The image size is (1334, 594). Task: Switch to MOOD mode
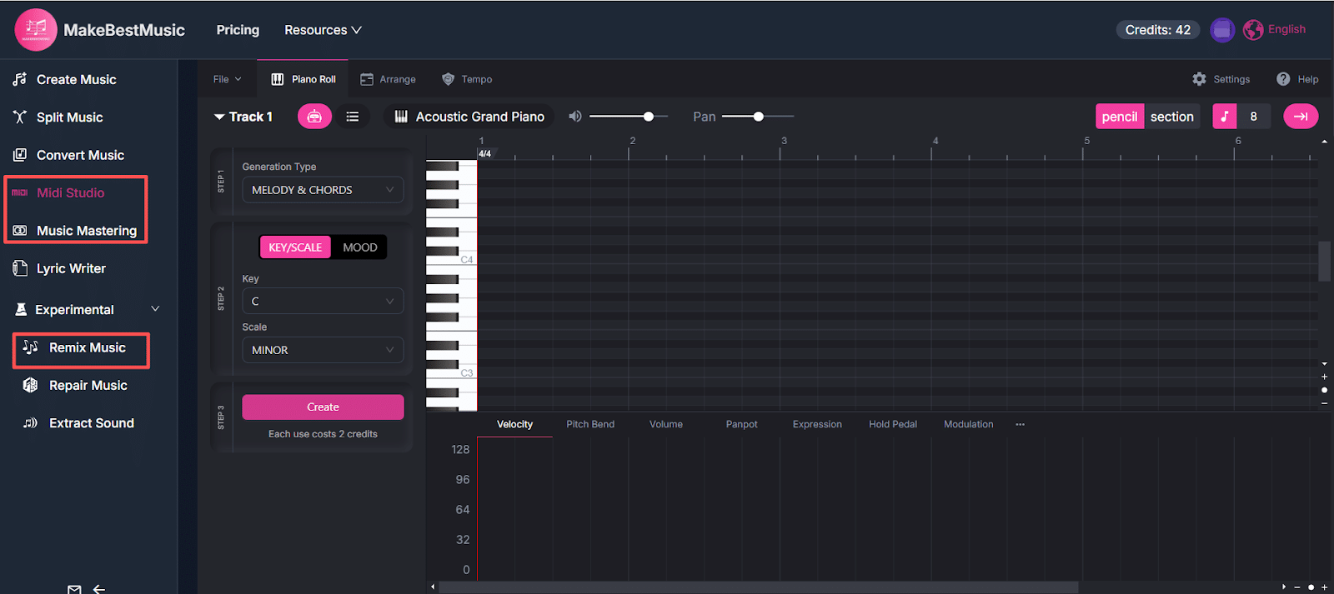359,247
